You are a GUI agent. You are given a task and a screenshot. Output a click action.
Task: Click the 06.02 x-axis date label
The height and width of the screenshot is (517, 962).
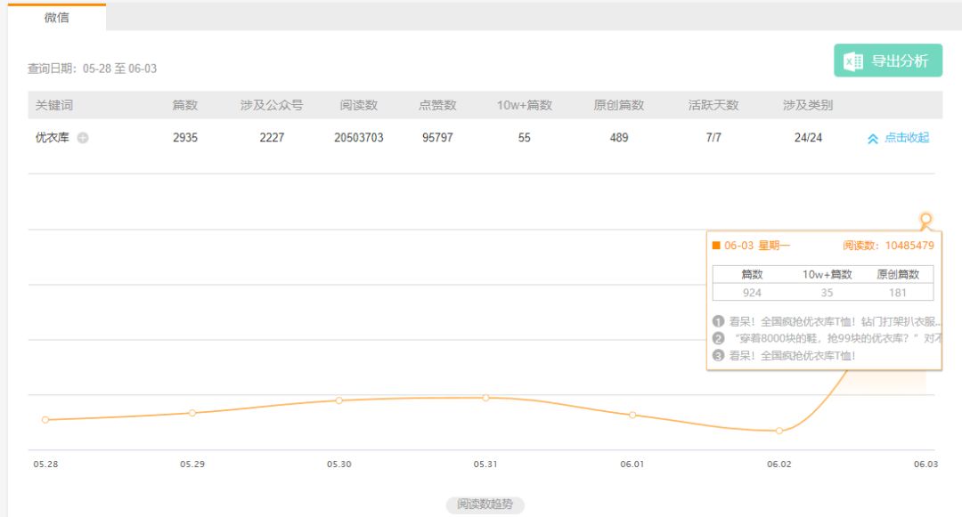[779, 464]
